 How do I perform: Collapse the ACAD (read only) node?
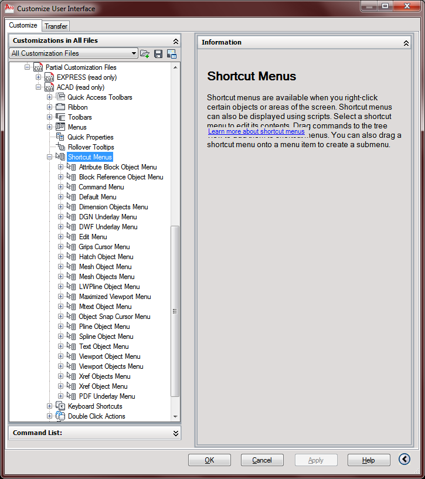tap(38, 87)
